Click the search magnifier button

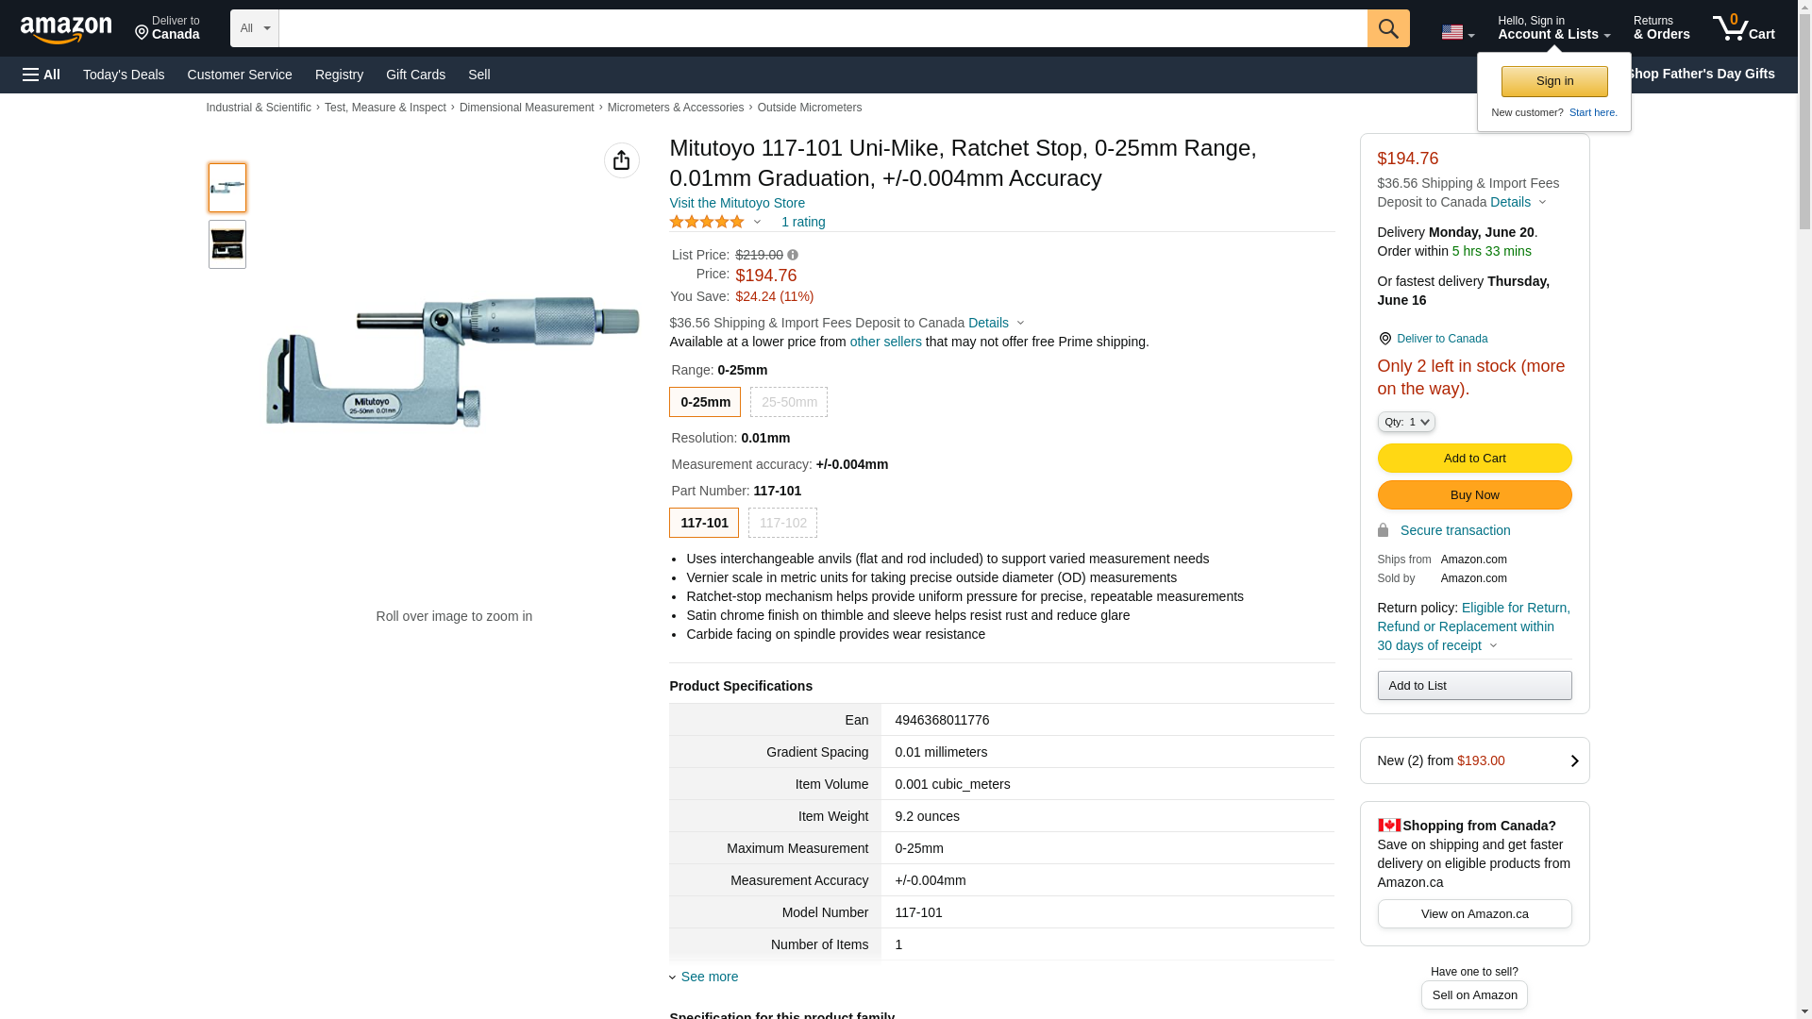click(1387, 28)
